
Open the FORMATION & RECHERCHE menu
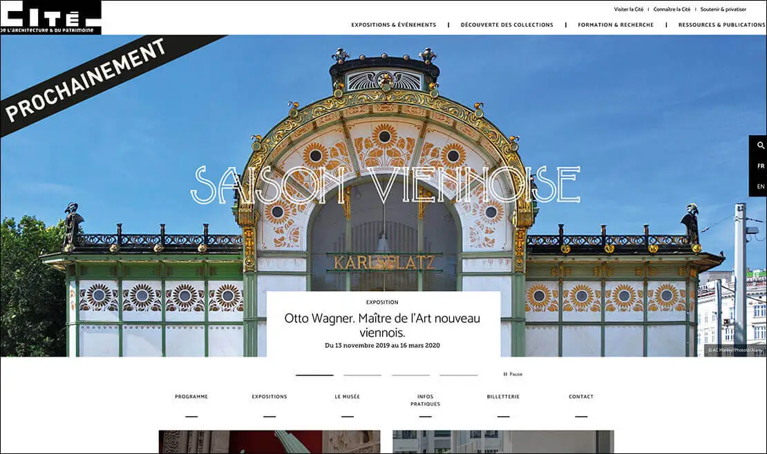click(614, 24)
